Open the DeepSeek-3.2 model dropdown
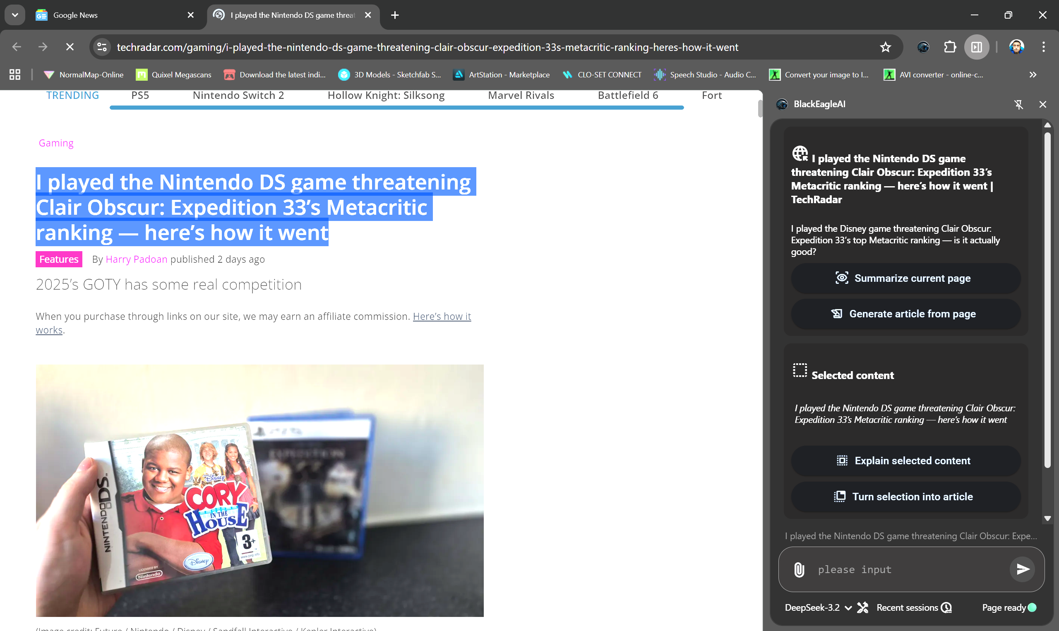Screen dimensions: 1059x631 pos(848,607)
